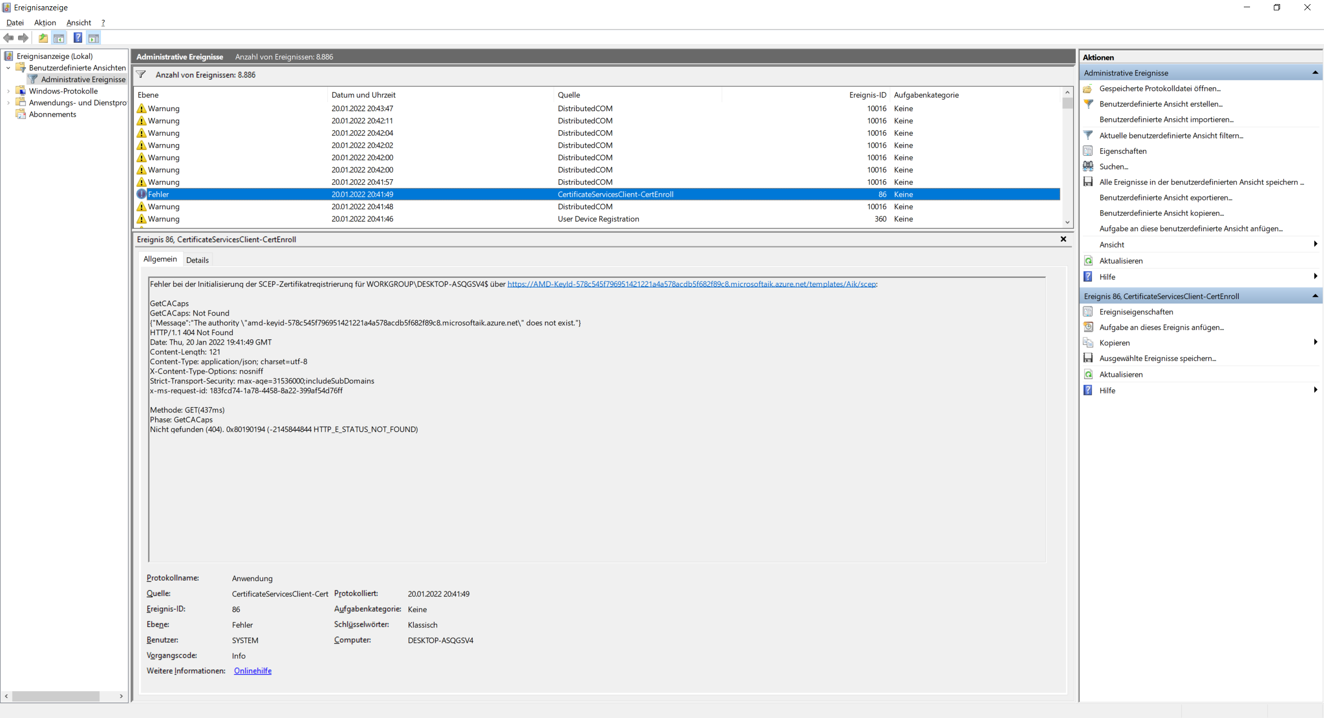This screenshot has height=718, width=1324.
Task: Expand the Windows-Protokolle tree node
Action: click(8, 91)
